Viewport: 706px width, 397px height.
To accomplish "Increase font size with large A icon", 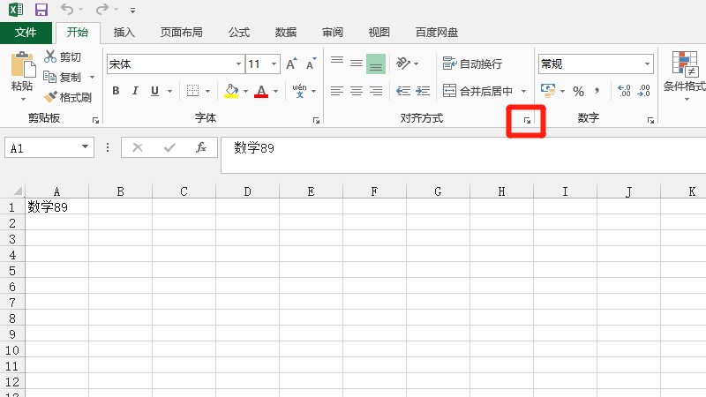I will [x=292, y=64].
